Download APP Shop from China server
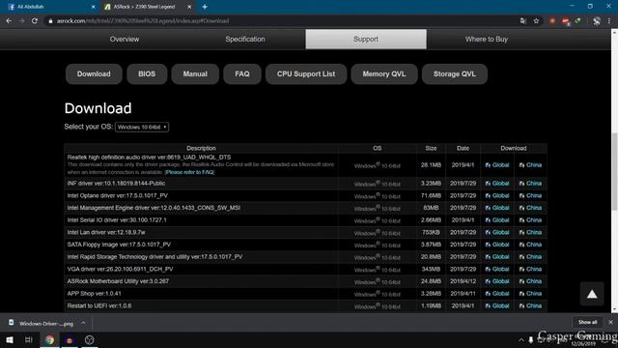Viewport: 618px width, 348px height. (x=530, y=294)
